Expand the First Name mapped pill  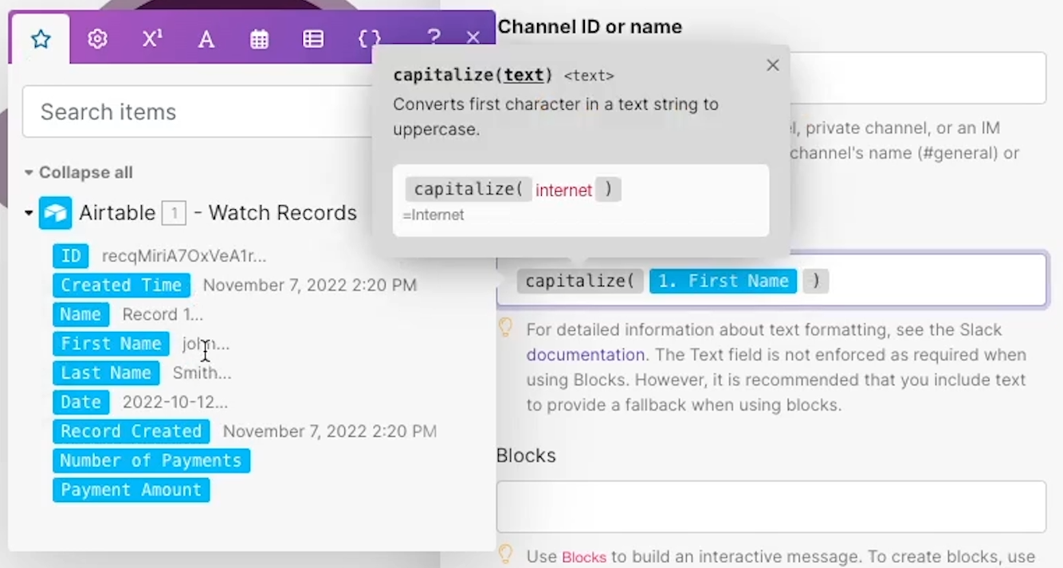pyautogui.click(x=722, y=280)
